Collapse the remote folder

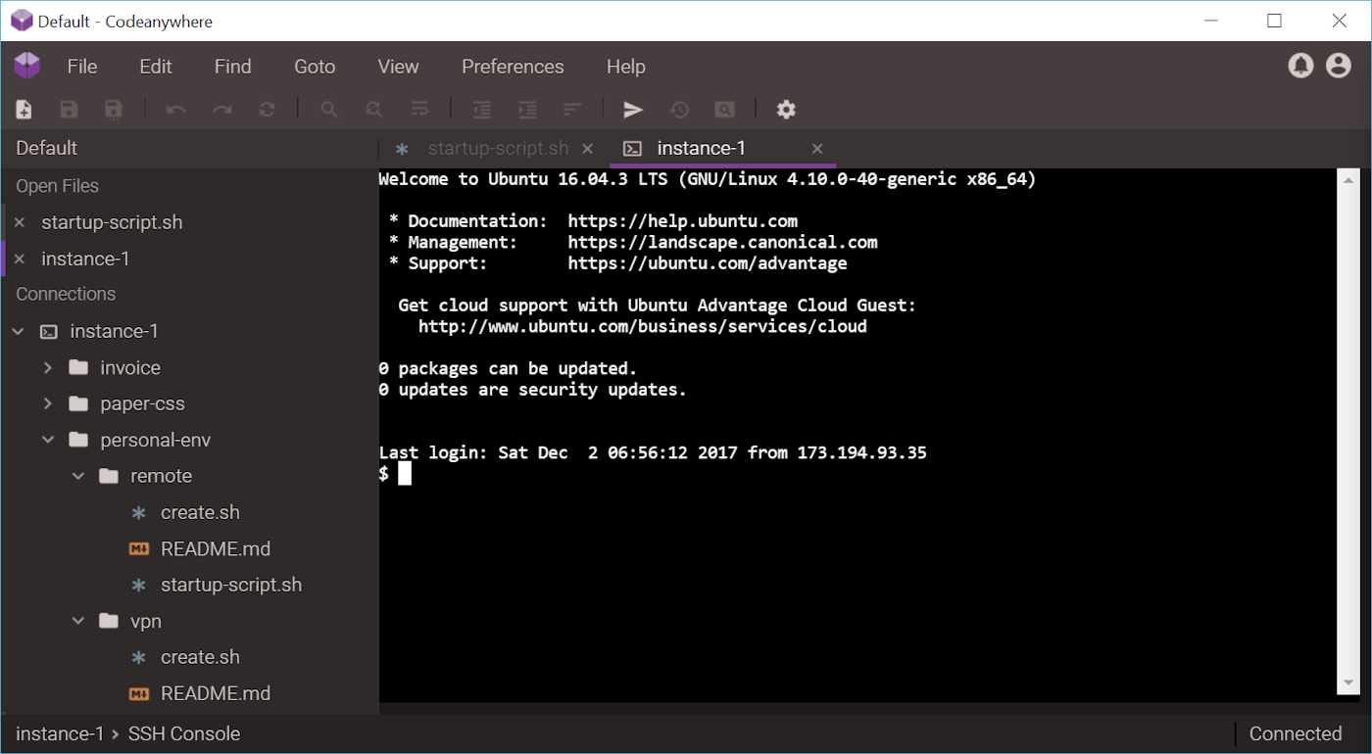[x=78, y=477]
